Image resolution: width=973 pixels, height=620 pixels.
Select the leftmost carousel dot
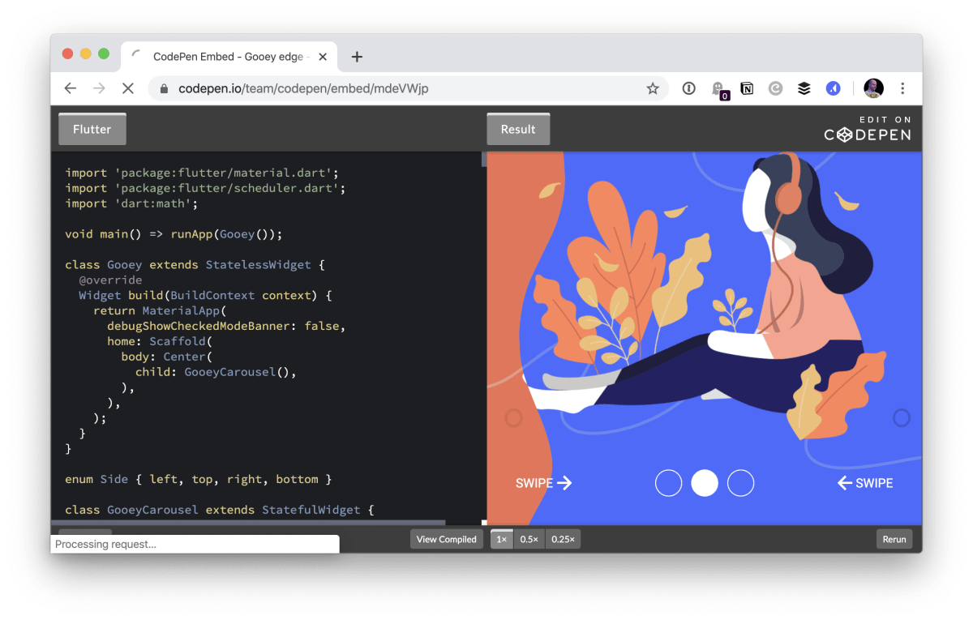pyautogui.click(x=668, y=482)
